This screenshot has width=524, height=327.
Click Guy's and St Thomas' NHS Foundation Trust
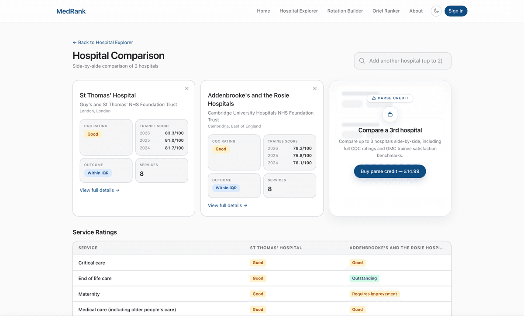coord(128,105)
